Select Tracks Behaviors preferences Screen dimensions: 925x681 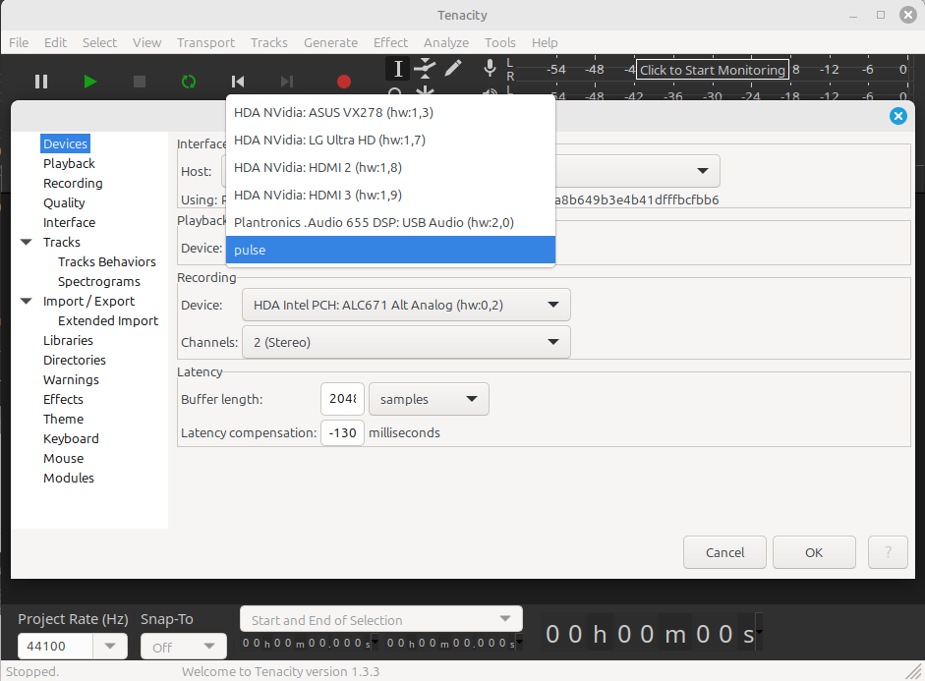click(x=107, y=261)
